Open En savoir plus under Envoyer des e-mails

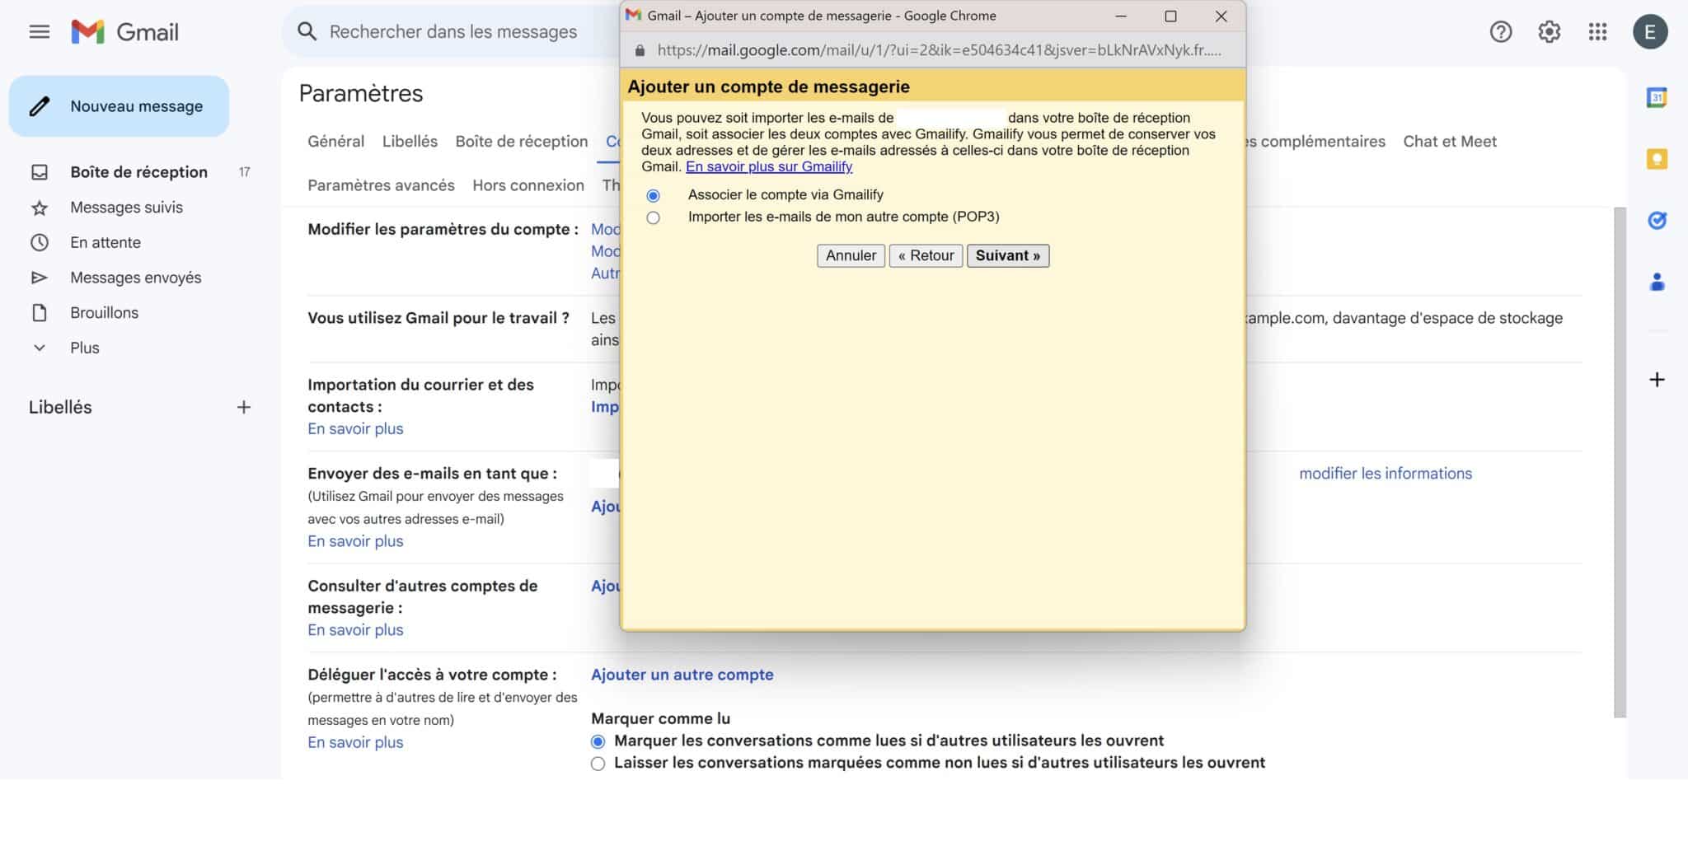(355, 541)
